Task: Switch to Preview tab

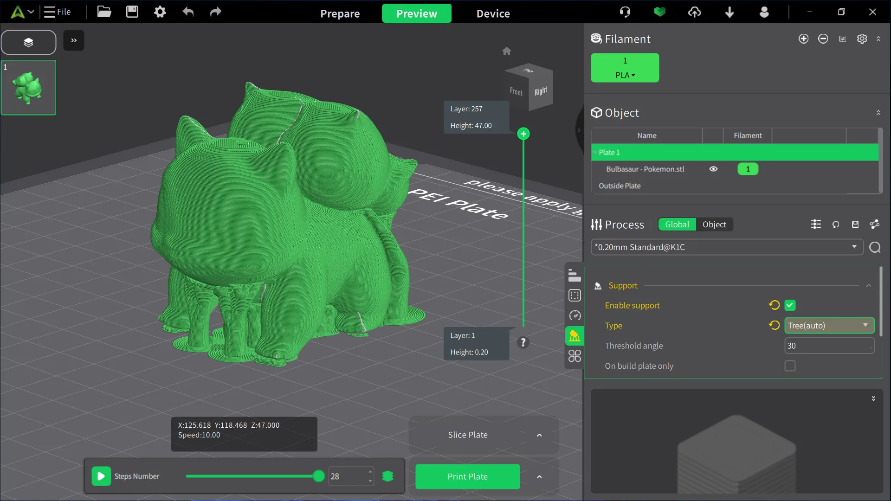Action: [x=417, y=13]
